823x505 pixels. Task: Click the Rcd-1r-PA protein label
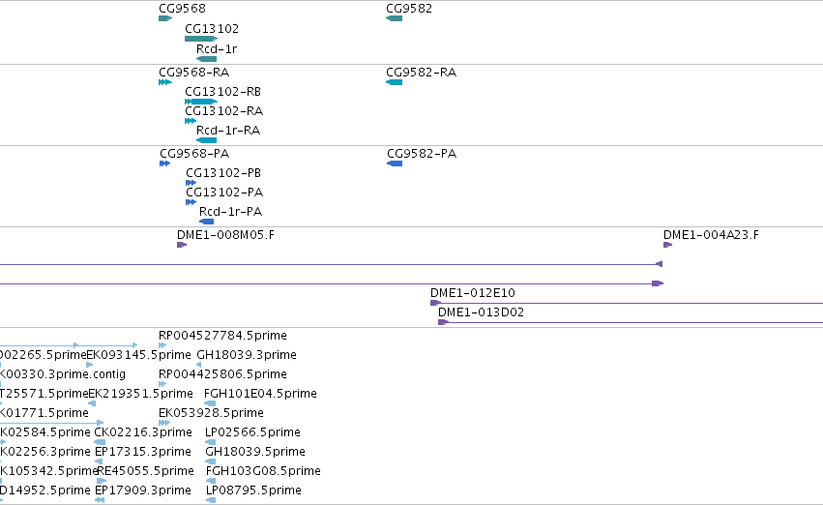(x=230, y=212)
